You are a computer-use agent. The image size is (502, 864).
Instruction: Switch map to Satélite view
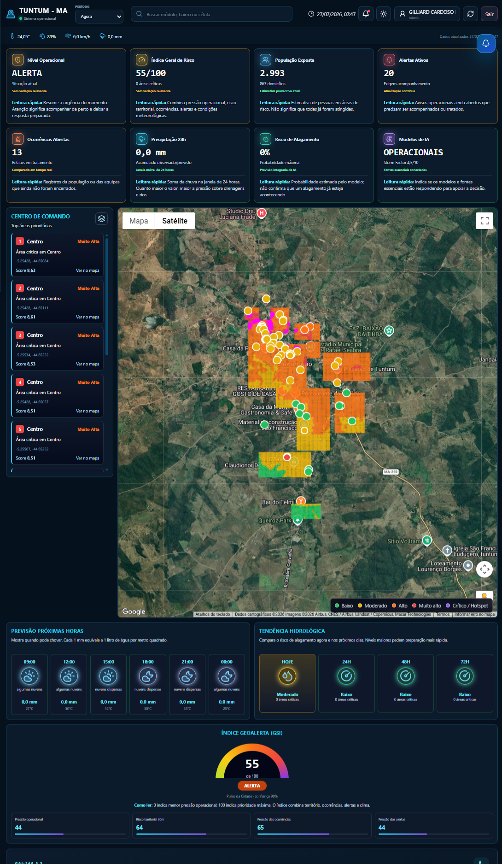point(175,221)
